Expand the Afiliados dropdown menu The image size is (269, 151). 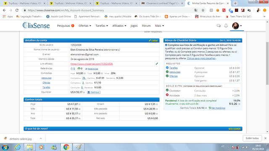click(x=119, y=26)
